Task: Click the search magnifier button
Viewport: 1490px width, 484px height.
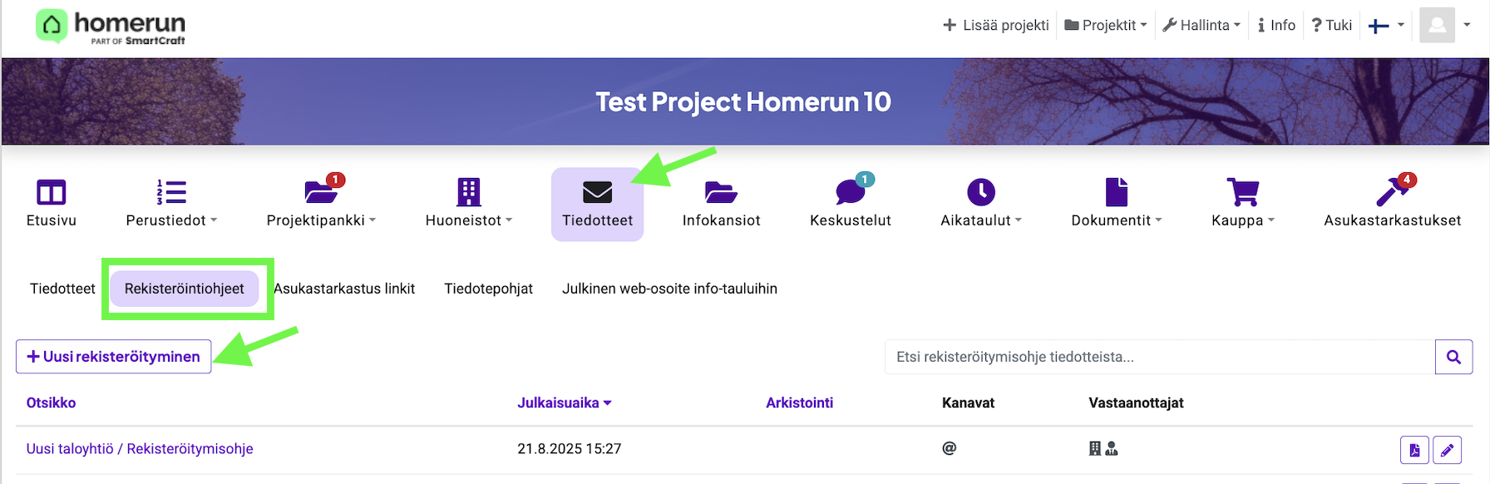Action: click(x=1453, y=357)
